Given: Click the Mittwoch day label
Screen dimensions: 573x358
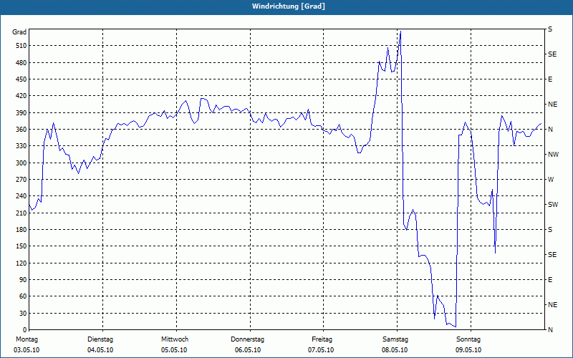Looking at the screenshot, I should pyautogui.click(x=175, y=339).
